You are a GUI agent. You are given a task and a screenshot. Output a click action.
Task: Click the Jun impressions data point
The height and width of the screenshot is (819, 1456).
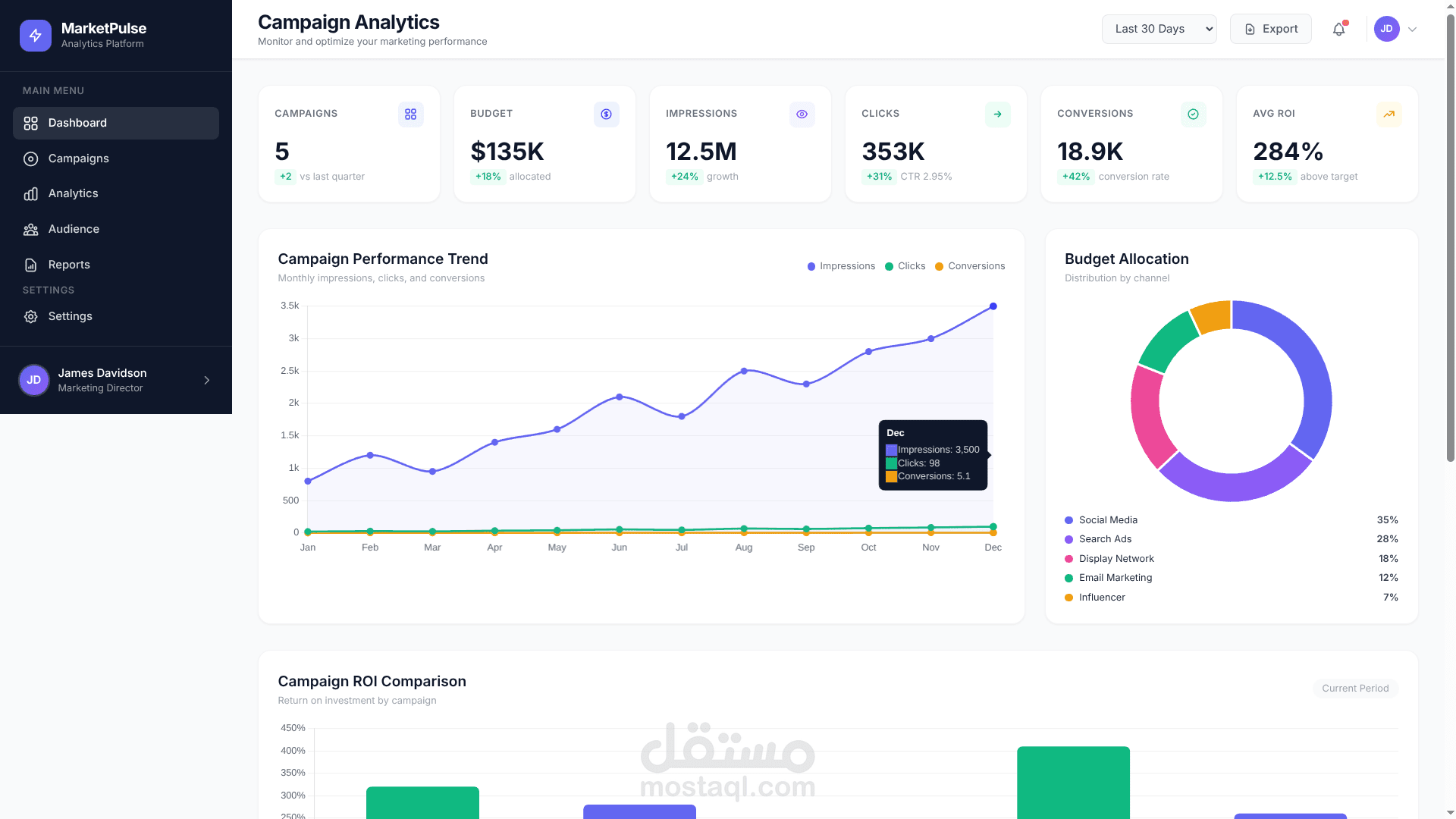coord(620,397)
